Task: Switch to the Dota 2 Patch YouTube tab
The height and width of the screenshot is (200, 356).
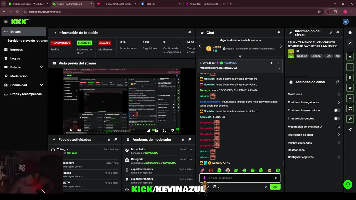Action: pyautogui.click(x=117, y=4)
